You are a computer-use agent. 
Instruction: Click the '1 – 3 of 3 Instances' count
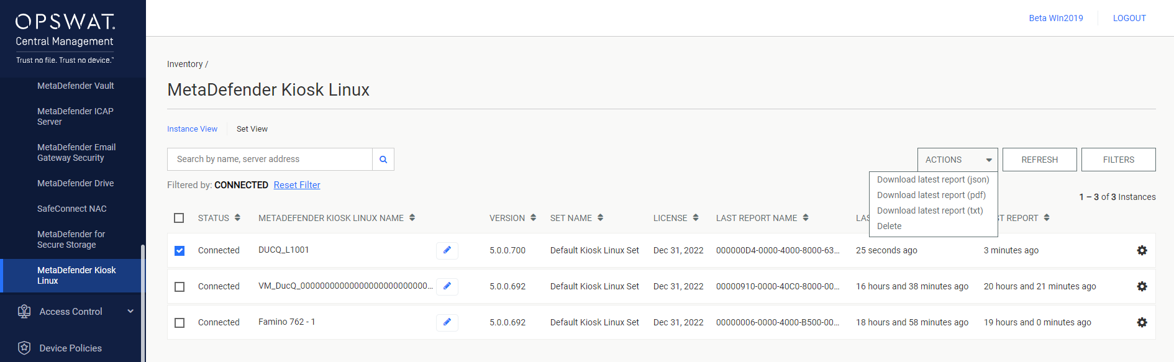tap(1117, 197)
